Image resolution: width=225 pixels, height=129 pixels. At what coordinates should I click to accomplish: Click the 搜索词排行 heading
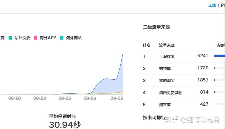[154, 118]
